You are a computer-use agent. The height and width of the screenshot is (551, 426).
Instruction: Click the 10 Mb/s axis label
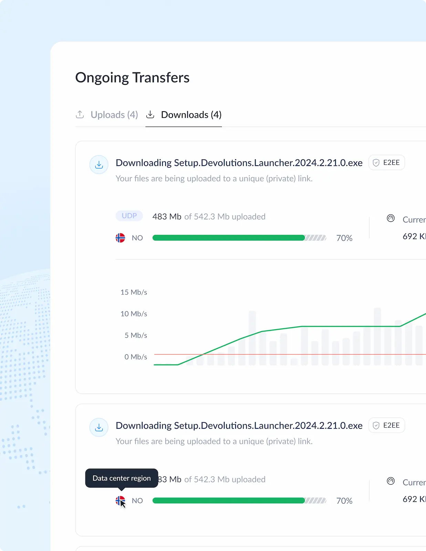pyautogui.click(x=134, y=314)
